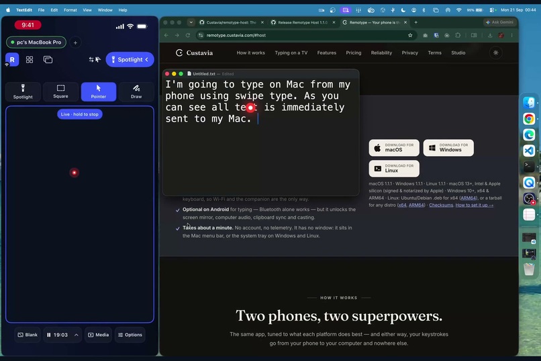
Task: Open Typing on a TV link
Action: point(291,53)
